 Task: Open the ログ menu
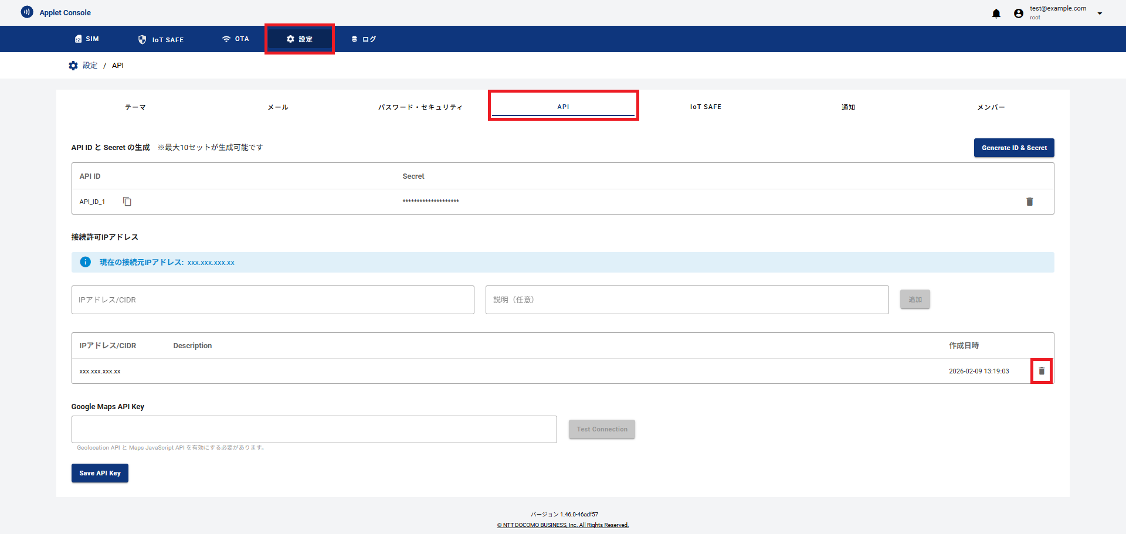point(364,39)
